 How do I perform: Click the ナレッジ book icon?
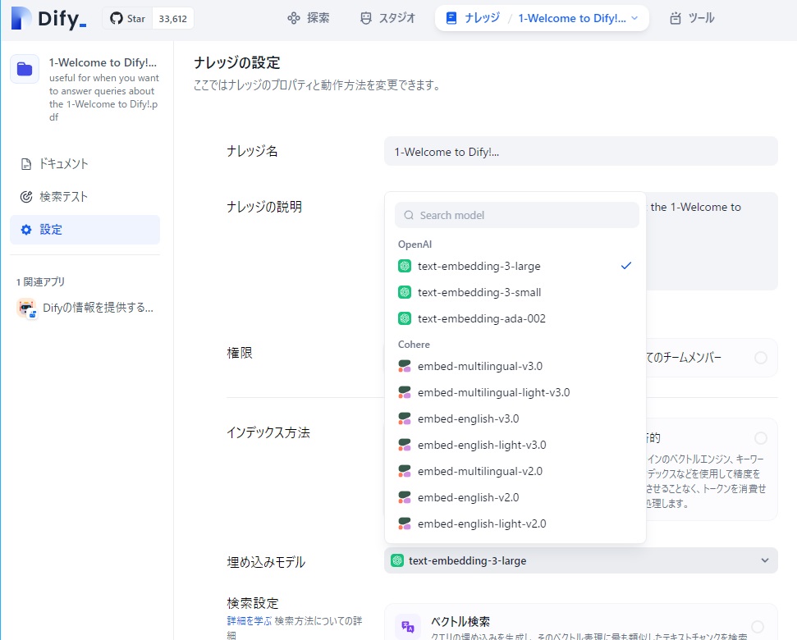(x=451, y=18)
